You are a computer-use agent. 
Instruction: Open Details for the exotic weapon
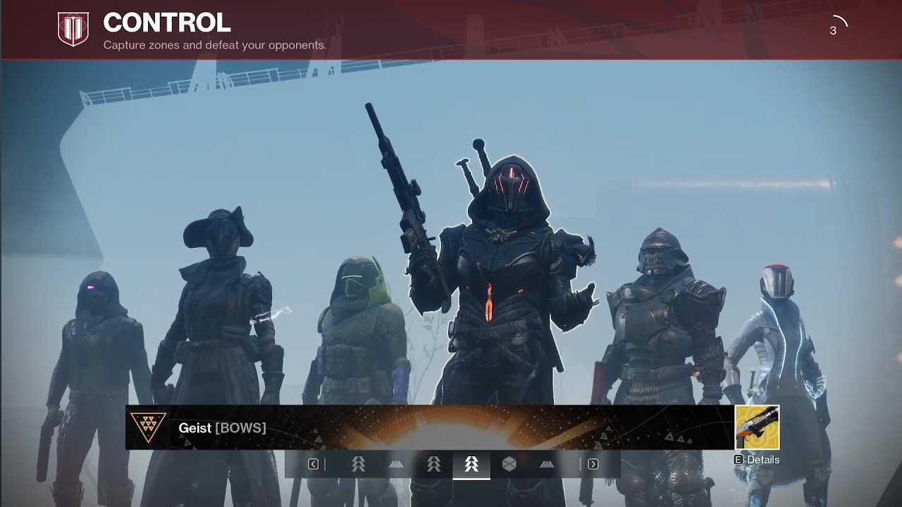pyautogui.click(x=757, y=460)
